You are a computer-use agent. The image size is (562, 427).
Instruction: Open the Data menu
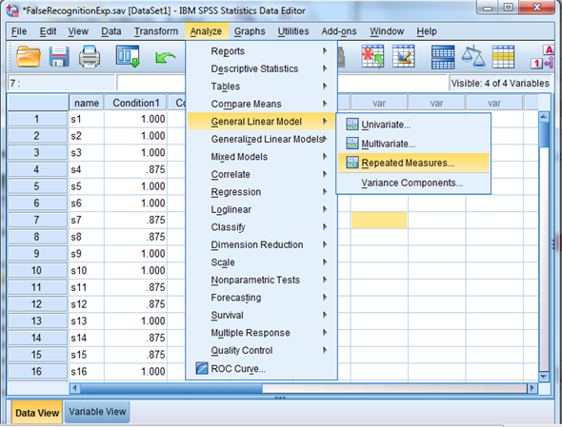(111, 31)
